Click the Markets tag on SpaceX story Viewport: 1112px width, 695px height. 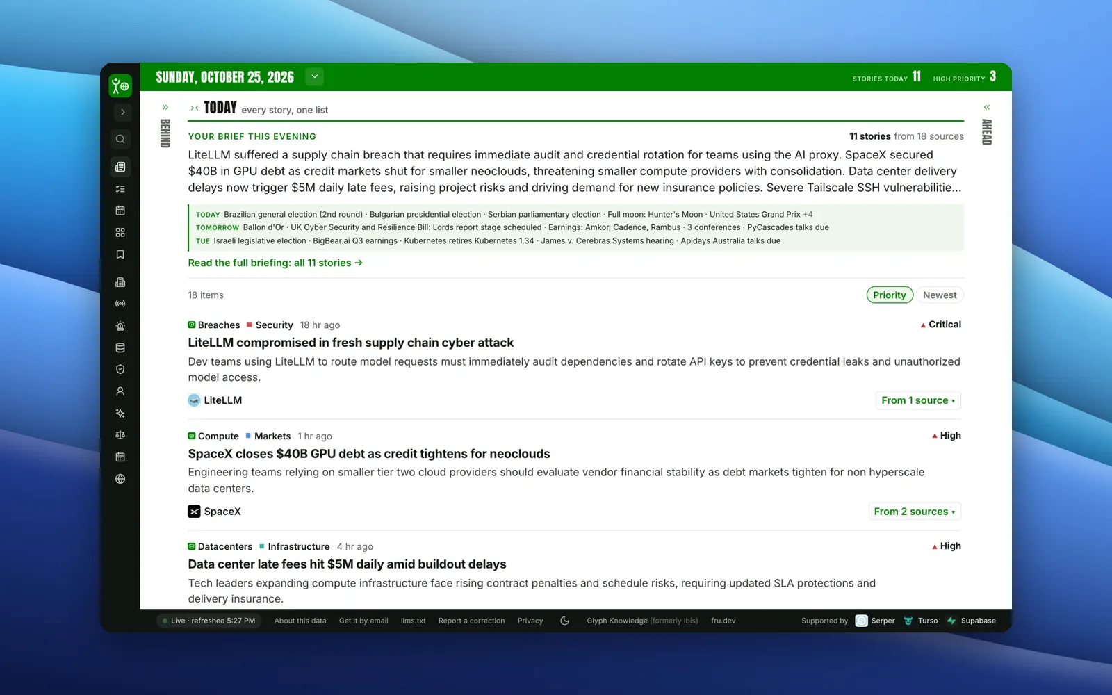pos(268,436)
